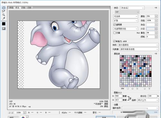Switch to the 四联 (4-Up) tab

pos(29,8)
